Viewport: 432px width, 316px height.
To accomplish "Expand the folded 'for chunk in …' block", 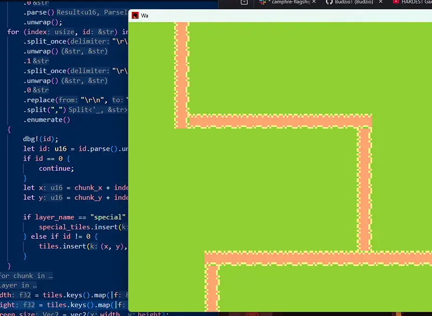I will coord(33,275).
